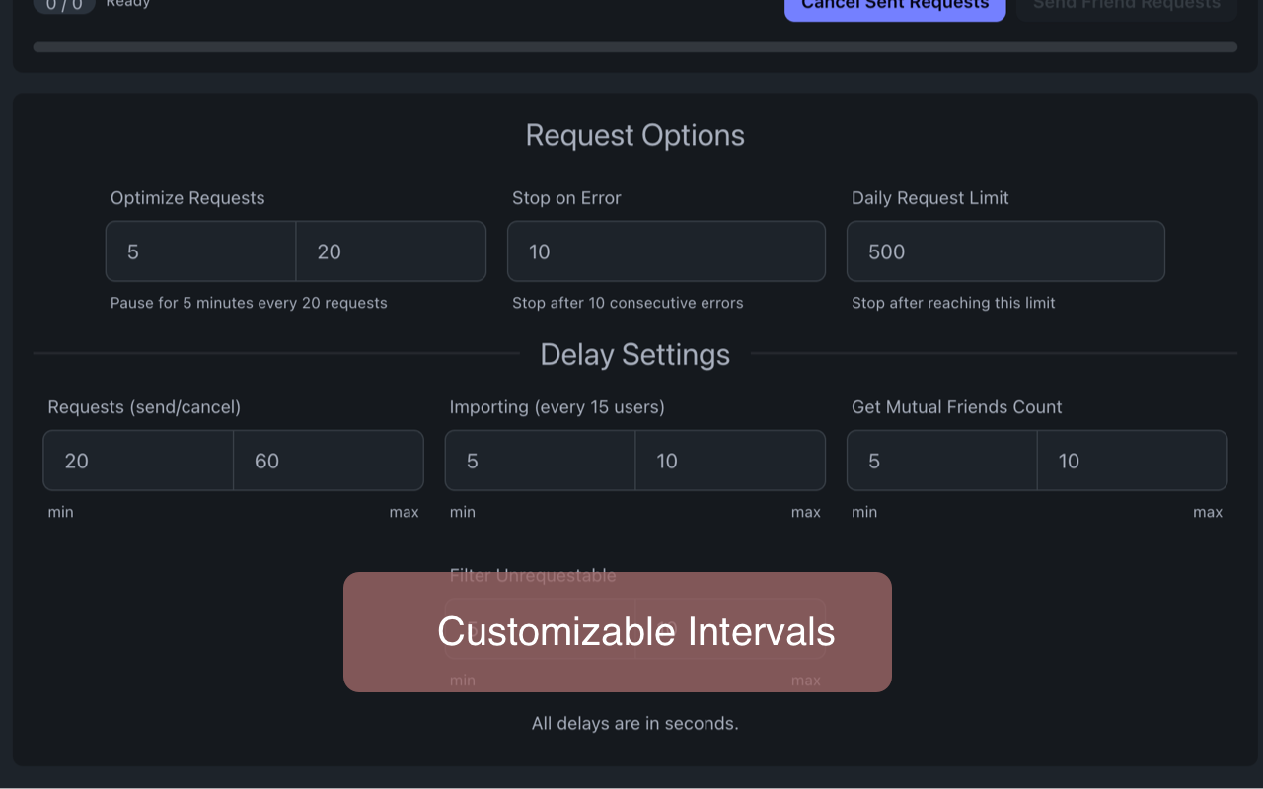This screenshot has width=1263, height=789.
Task: Click the Importing min delay field
Action: [540, 461]
